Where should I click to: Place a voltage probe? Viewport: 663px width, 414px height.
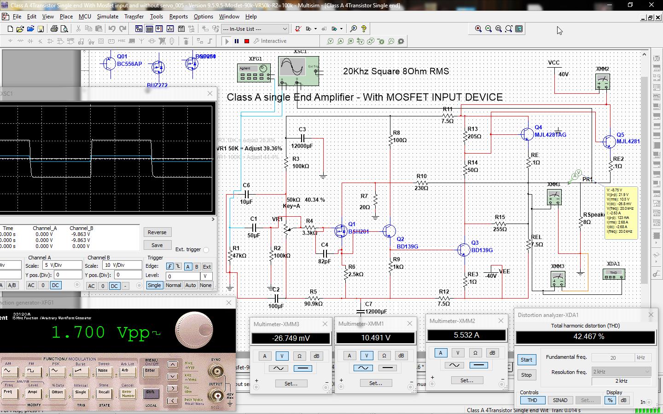(330, 41)
